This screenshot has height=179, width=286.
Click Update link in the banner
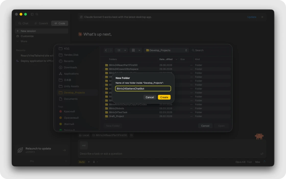pos(252,17)
